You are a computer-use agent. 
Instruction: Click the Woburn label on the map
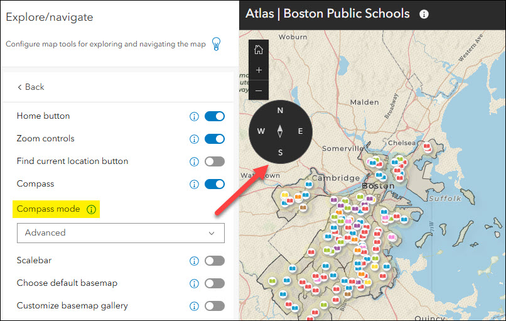coord(293,37)
